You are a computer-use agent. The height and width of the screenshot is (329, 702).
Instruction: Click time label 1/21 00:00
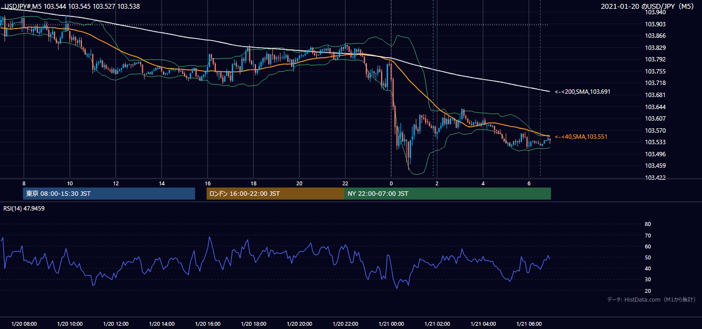tap(391, 324)
